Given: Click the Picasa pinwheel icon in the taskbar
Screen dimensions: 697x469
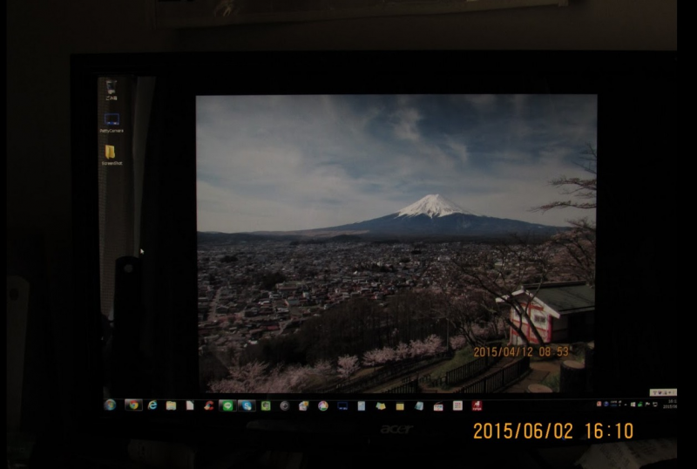Looking at the screenshot, I should coord(322,405).
